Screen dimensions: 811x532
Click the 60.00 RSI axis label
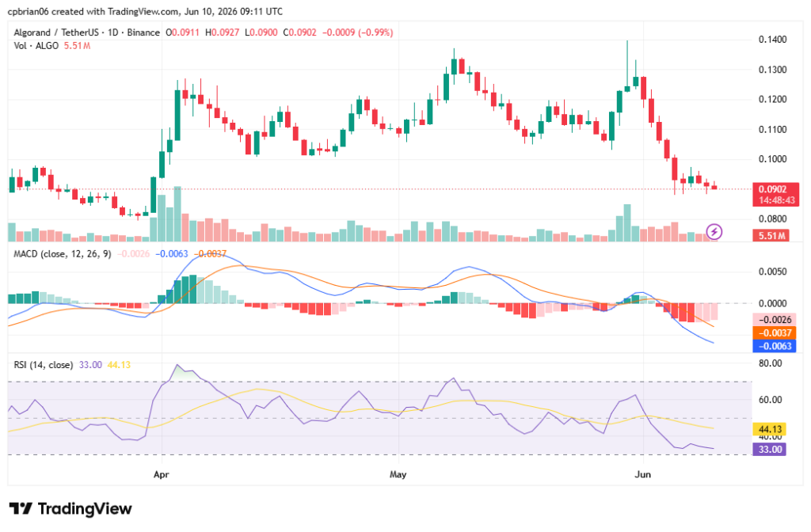[x=770, y=400]
